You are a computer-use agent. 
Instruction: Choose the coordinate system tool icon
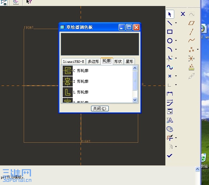tap(191, 58)
